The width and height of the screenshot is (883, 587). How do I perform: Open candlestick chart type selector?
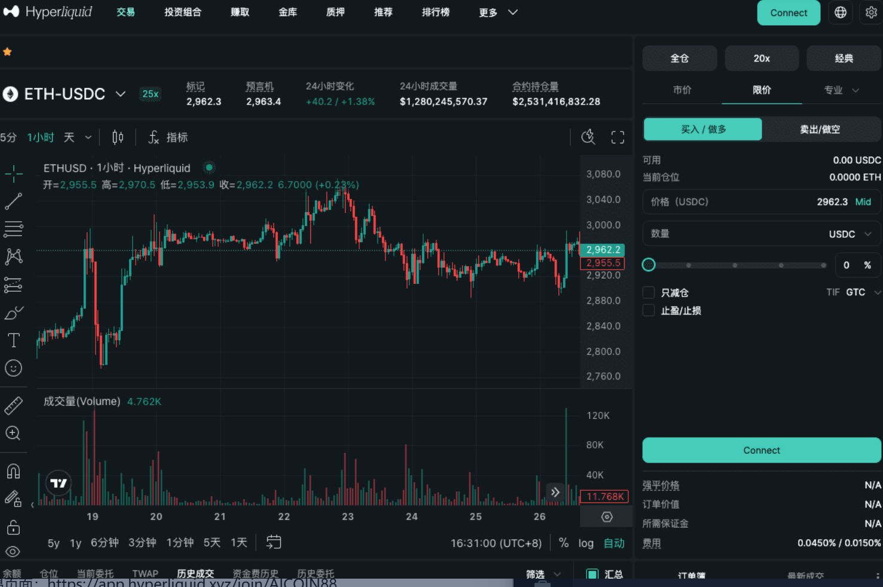(118, 137)
